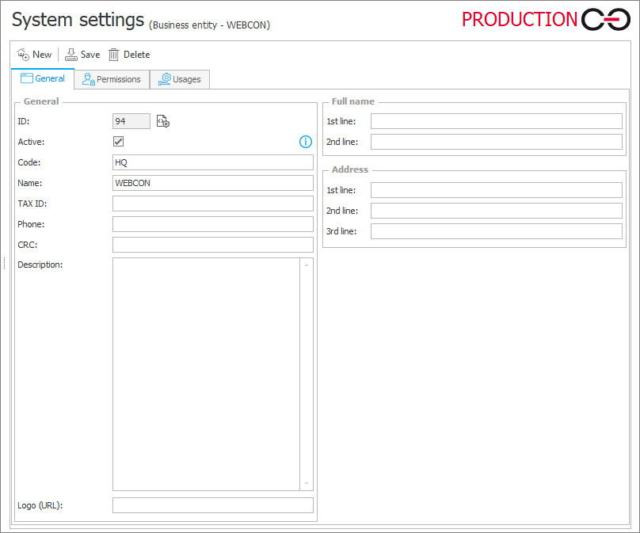Viewport: 640px width, 533px height.
Task: Click the CRC: label
Action: click(x=28, y=245)
